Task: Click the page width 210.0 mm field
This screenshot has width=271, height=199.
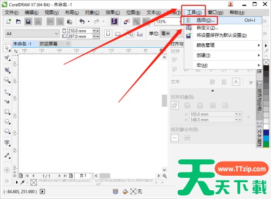Action: tap(80, 31)
